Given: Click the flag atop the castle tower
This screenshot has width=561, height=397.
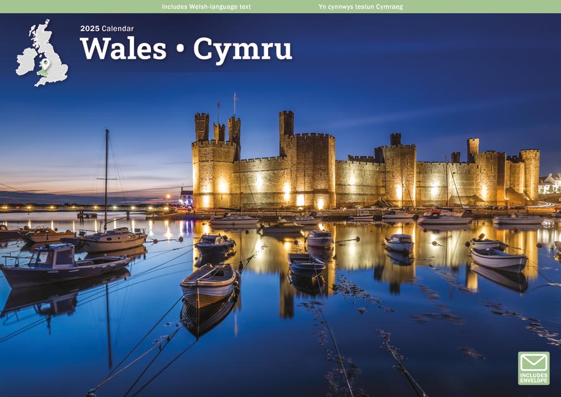Looking at the screenshot, I should click(x=235, y=96).
